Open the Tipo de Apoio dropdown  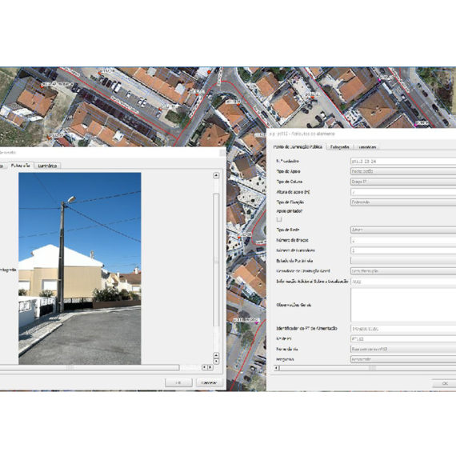pyautogui.click(x=403, y=171)
